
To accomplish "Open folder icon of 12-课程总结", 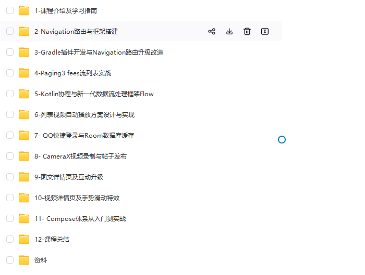I will [x=24, y=239].
